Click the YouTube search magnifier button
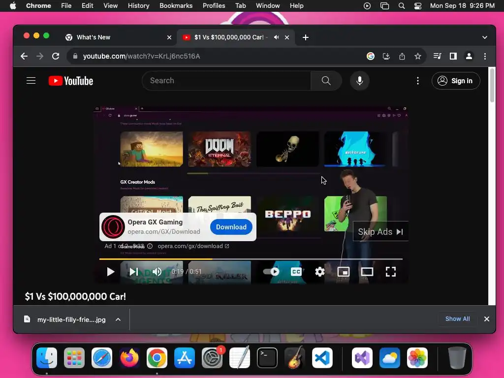Viewport: 504px width, 378px height. 326,81
